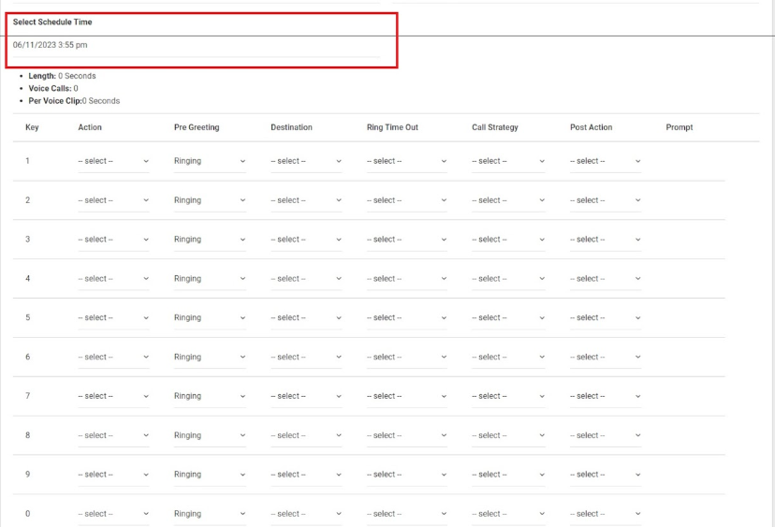Image resolution: width=775 pixels, height=527 pixels.
Task: Open Destination dropdown for key 8
Action: [306, 435]
